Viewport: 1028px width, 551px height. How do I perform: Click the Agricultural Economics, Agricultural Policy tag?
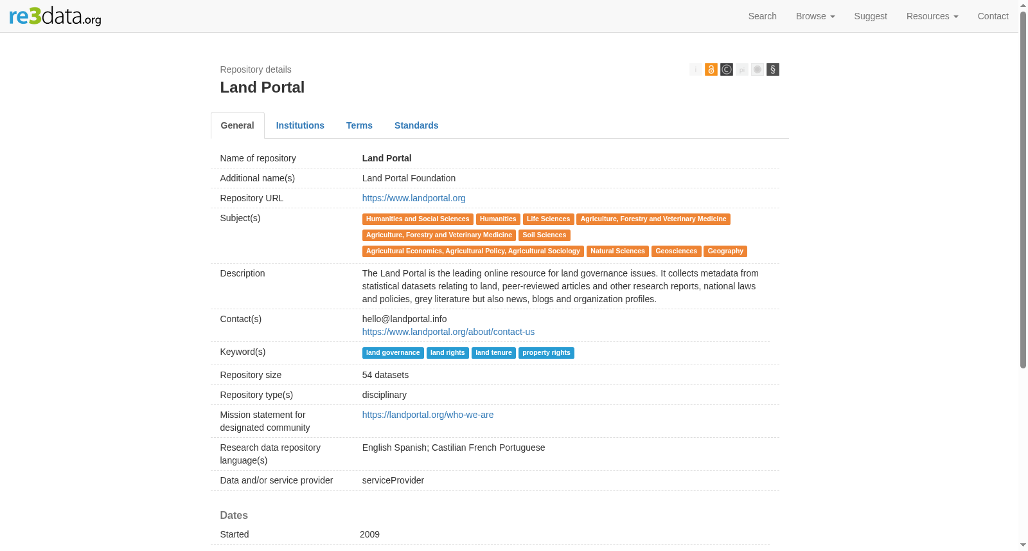473,251
